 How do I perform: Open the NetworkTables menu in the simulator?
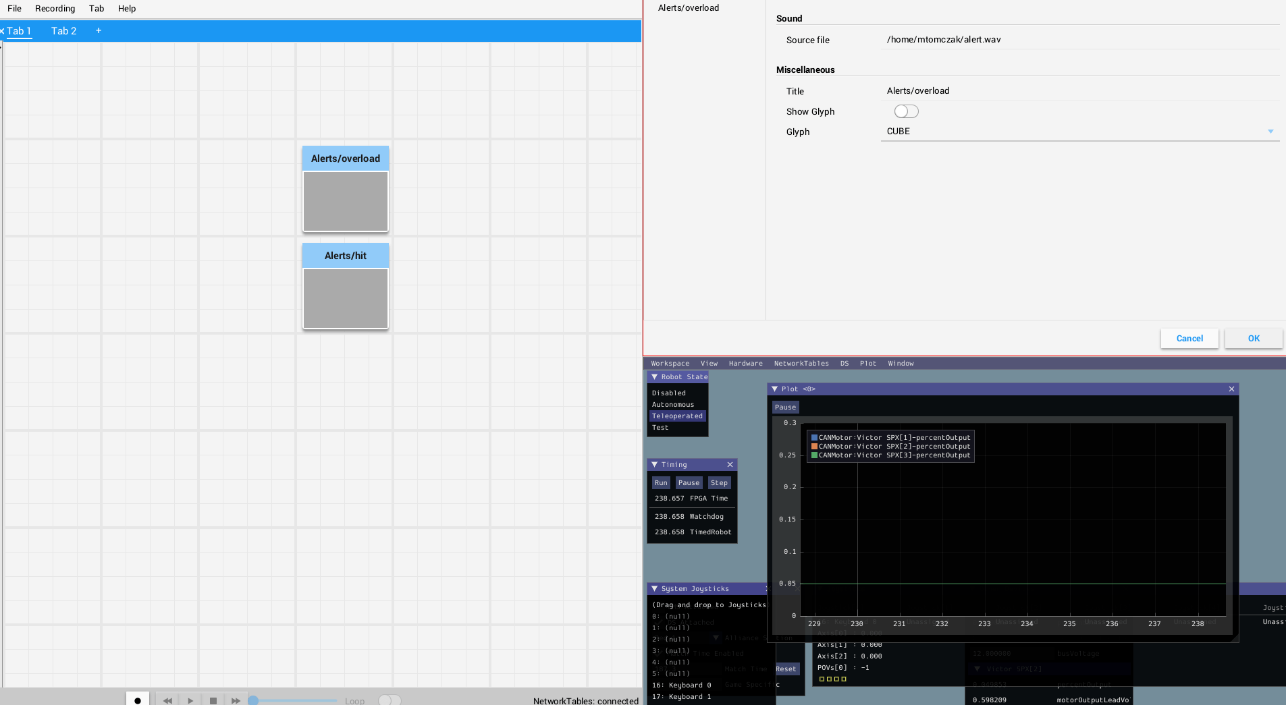tap(801, 363)
